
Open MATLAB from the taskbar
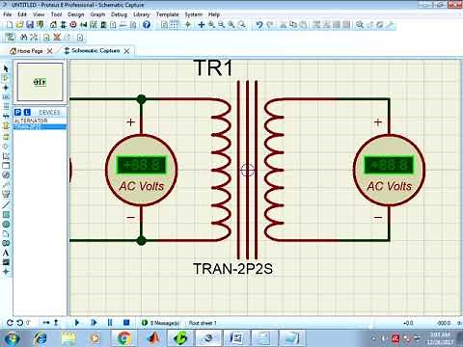pos(153,338)
